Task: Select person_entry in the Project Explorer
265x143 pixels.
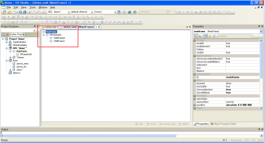Action: pyautogui.click(x=22, y=63)
